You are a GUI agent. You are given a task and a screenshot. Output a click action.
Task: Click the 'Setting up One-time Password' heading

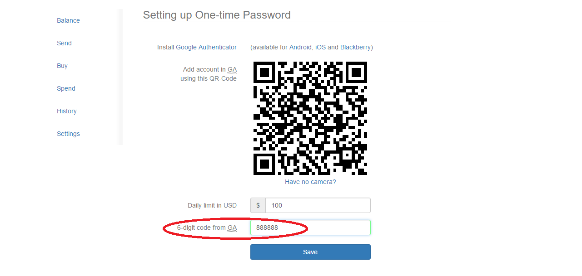[217, 15]
